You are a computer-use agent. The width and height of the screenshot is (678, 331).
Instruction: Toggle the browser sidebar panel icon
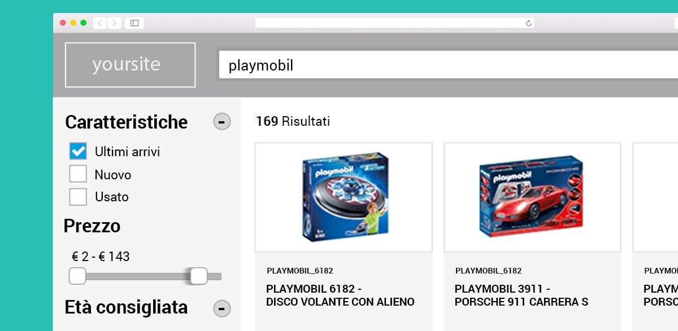(x=134, y=23)
